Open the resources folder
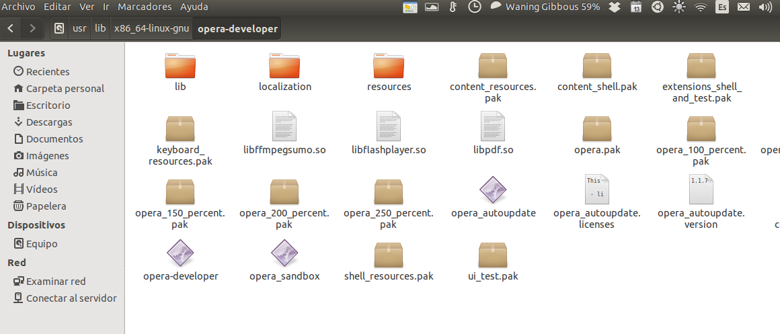 (389, 67)
